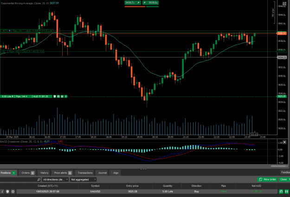The height and width of the screenshot is (197, 290).
Task: Close the MACD Crossover indicator panel
Action: pos(284,142)
